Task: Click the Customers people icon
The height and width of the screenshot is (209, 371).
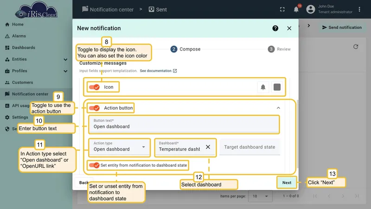Action: (7, 83)
